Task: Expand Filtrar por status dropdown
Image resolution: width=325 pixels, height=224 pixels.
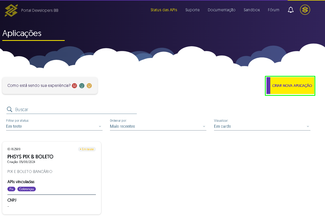Action: pos(54,126)
